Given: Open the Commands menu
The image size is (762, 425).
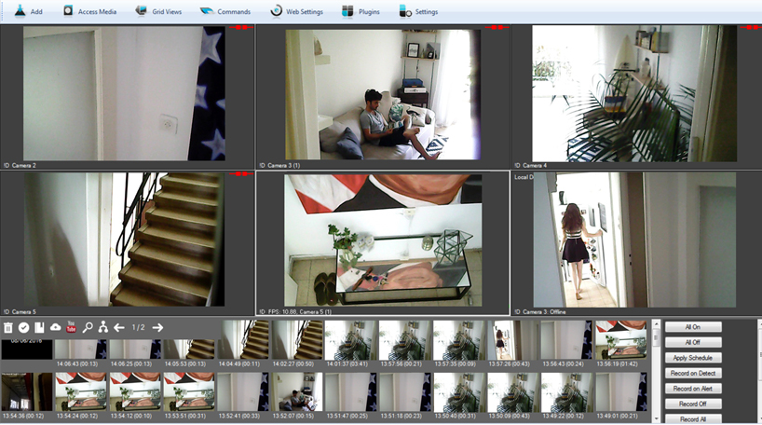Looking at the screenshot, I should click(225, 11).
